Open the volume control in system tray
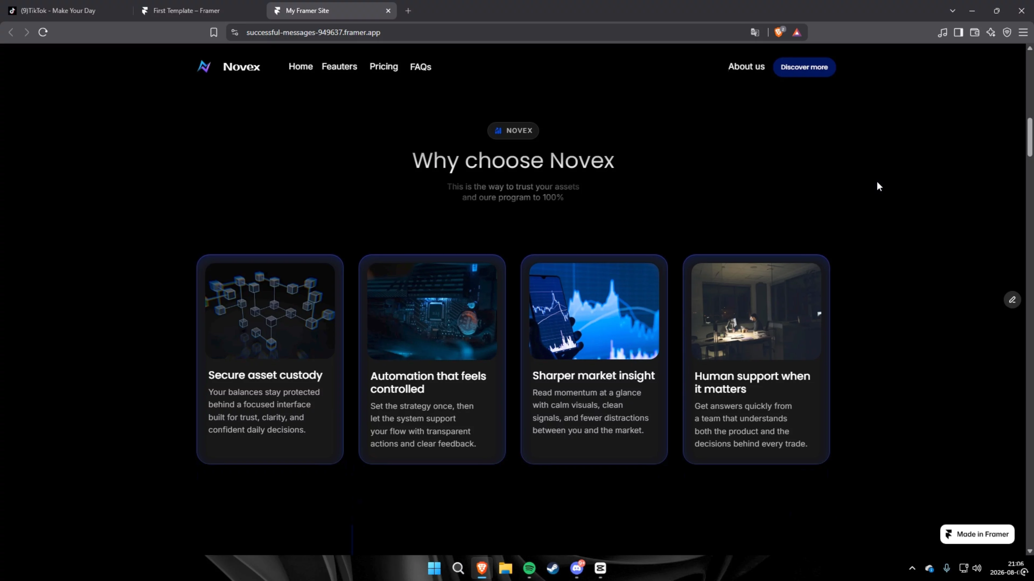 pos(977,568)
